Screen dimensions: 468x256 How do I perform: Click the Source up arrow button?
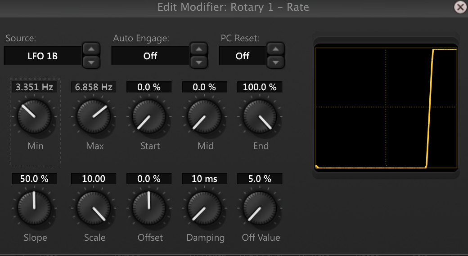pyautogui.click(x=91, y=49)
